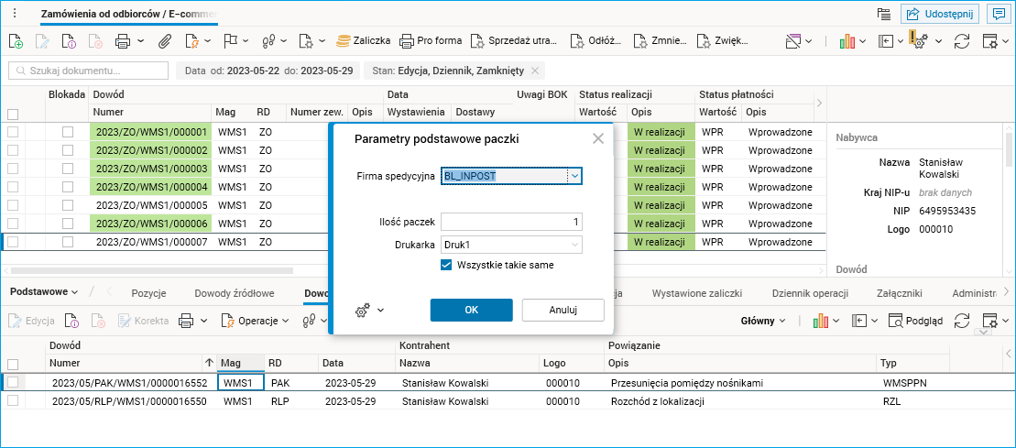Confirm the dialog with OK
The image size is (1016, 448).
471,310
